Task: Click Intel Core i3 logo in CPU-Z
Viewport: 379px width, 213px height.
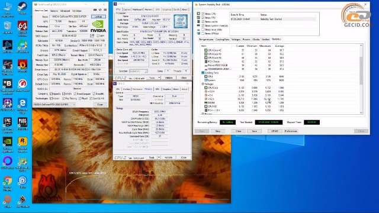Action: 180,21
